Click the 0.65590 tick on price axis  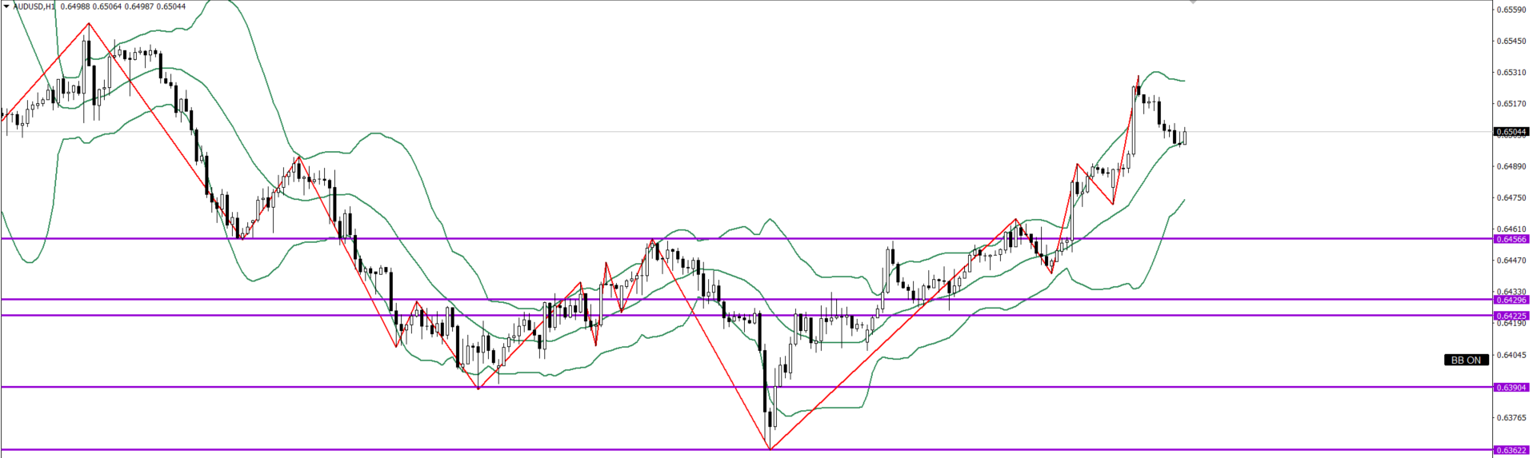tap(1511, 10)
